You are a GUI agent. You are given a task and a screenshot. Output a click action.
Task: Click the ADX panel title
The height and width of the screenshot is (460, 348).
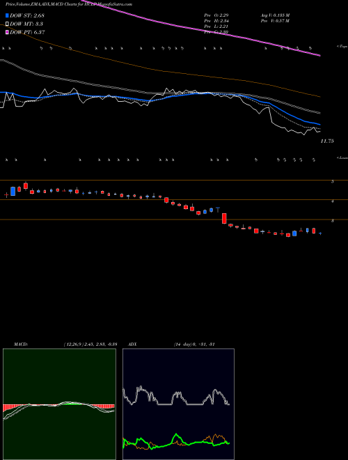coord(132,344)
